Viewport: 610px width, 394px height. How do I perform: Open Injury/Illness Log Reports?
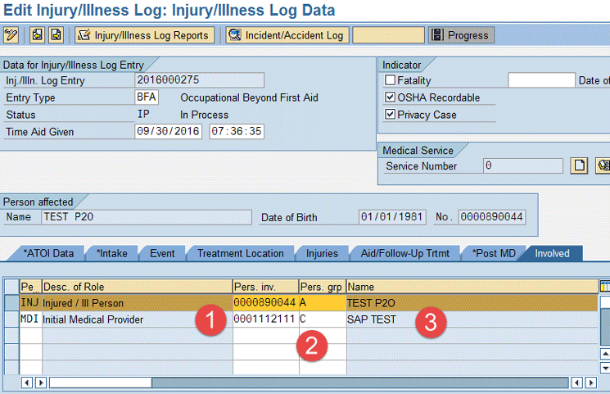[x=145, y=35]
